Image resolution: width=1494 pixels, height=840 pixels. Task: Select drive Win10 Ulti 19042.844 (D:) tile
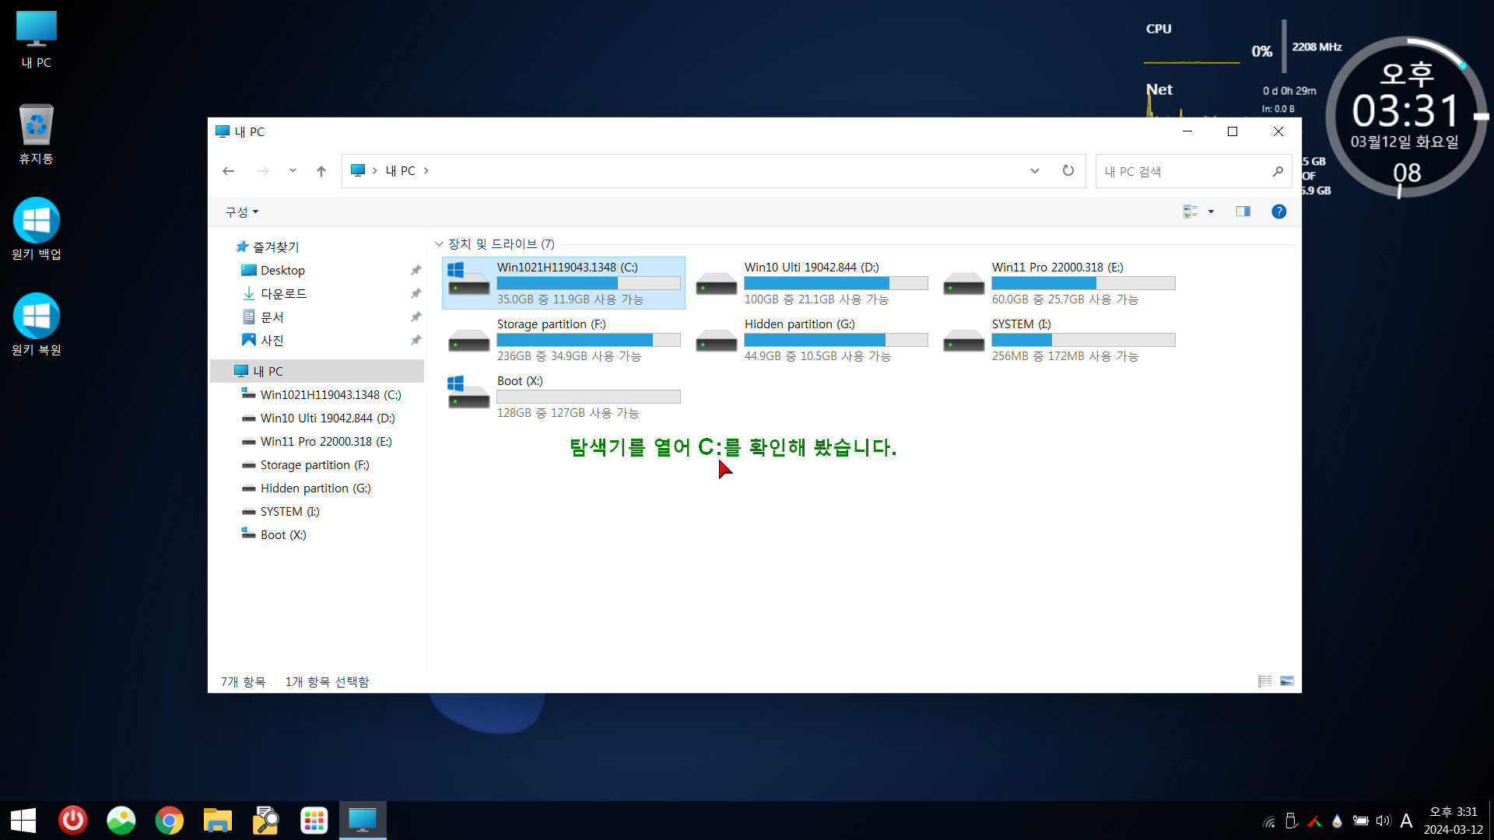coord(811,283)
